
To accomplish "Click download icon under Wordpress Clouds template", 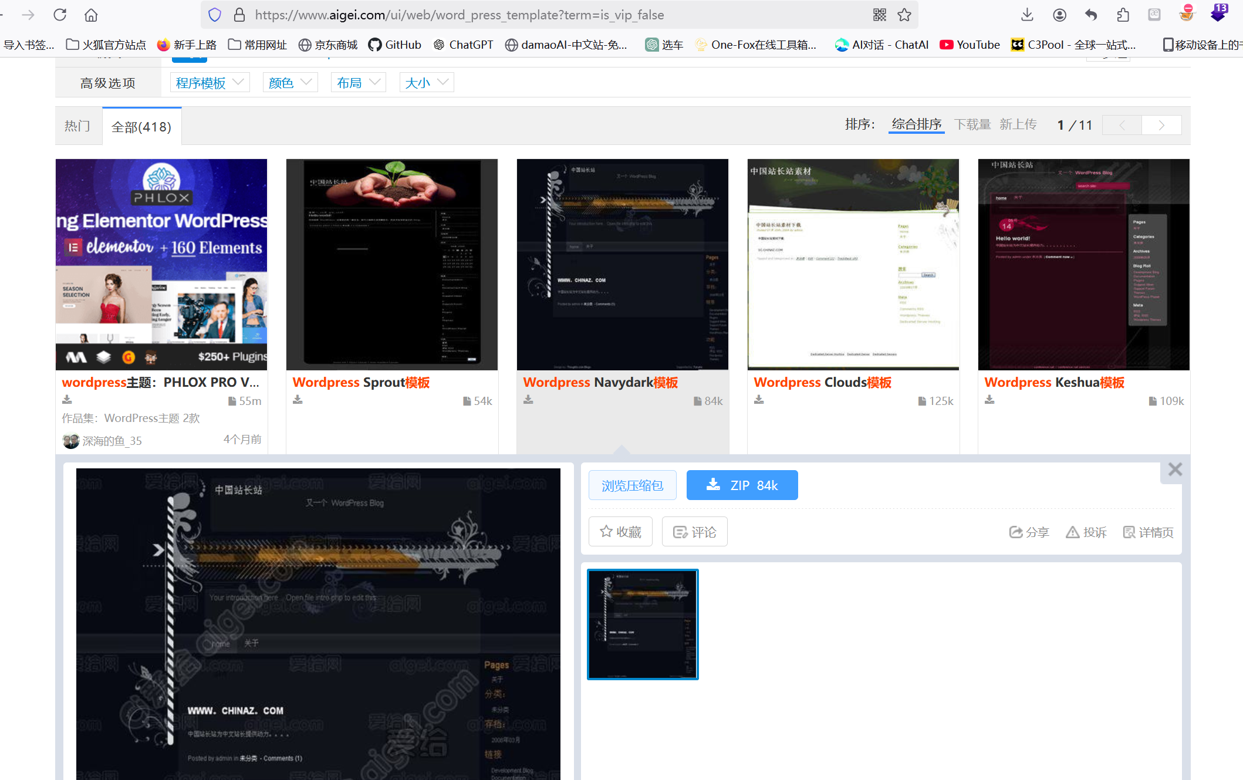I will tap(759, 400).
